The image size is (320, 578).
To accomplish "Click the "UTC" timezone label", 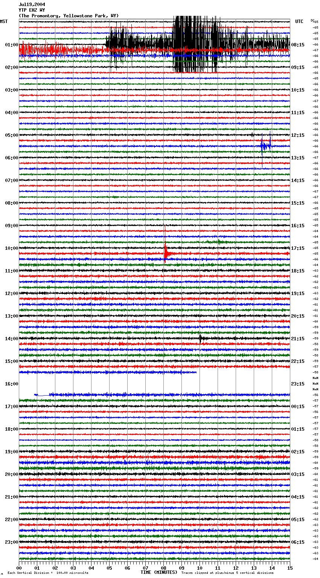I will click(x=299, y=21).
